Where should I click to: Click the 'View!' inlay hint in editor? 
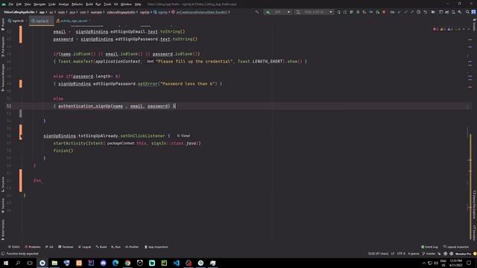(x=183, y=135)
